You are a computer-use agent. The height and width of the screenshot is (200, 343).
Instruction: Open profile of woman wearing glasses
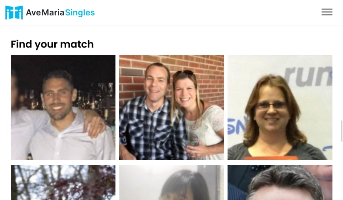coord(280,107)
